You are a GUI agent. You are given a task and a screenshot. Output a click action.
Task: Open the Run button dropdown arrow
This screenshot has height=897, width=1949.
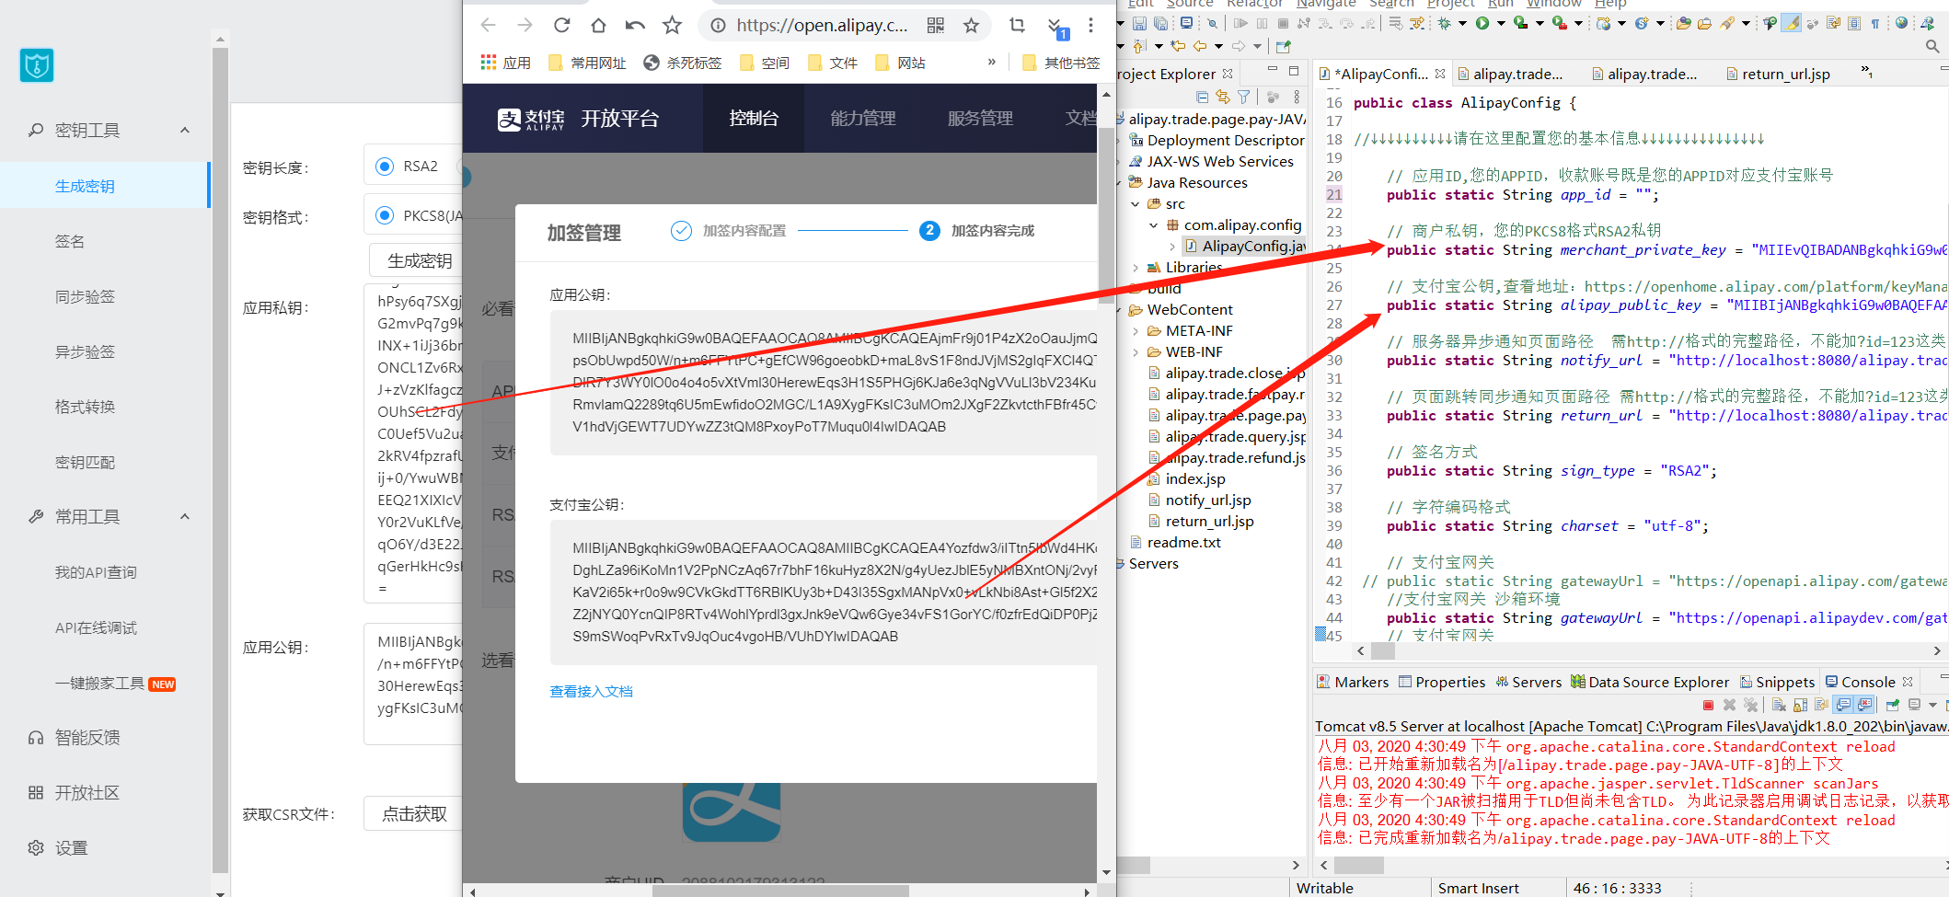pyautogui.click(x=1501, y=23)
